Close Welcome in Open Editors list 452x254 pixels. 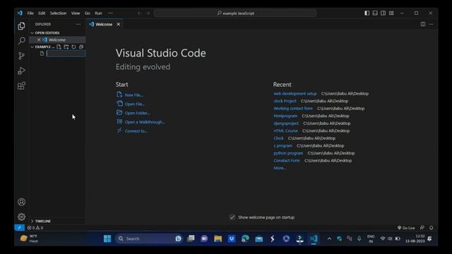tap(39, 40)
